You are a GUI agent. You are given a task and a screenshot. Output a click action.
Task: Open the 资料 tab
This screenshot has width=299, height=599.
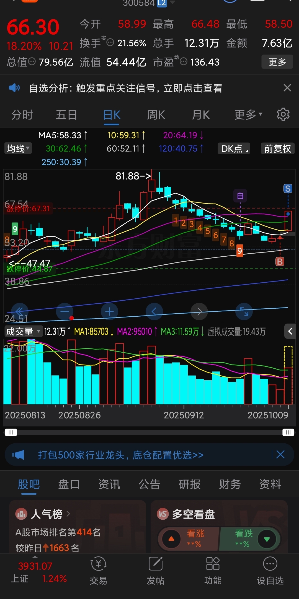[270, 484]
